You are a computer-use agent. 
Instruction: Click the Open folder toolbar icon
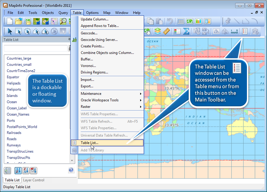click(19, 21)
